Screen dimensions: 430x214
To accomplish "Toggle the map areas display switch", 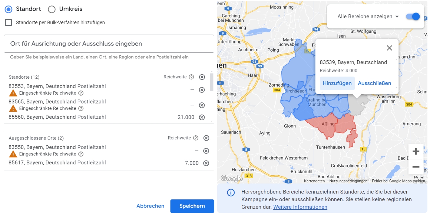I will pyautogui.click(x=413, y=17).
